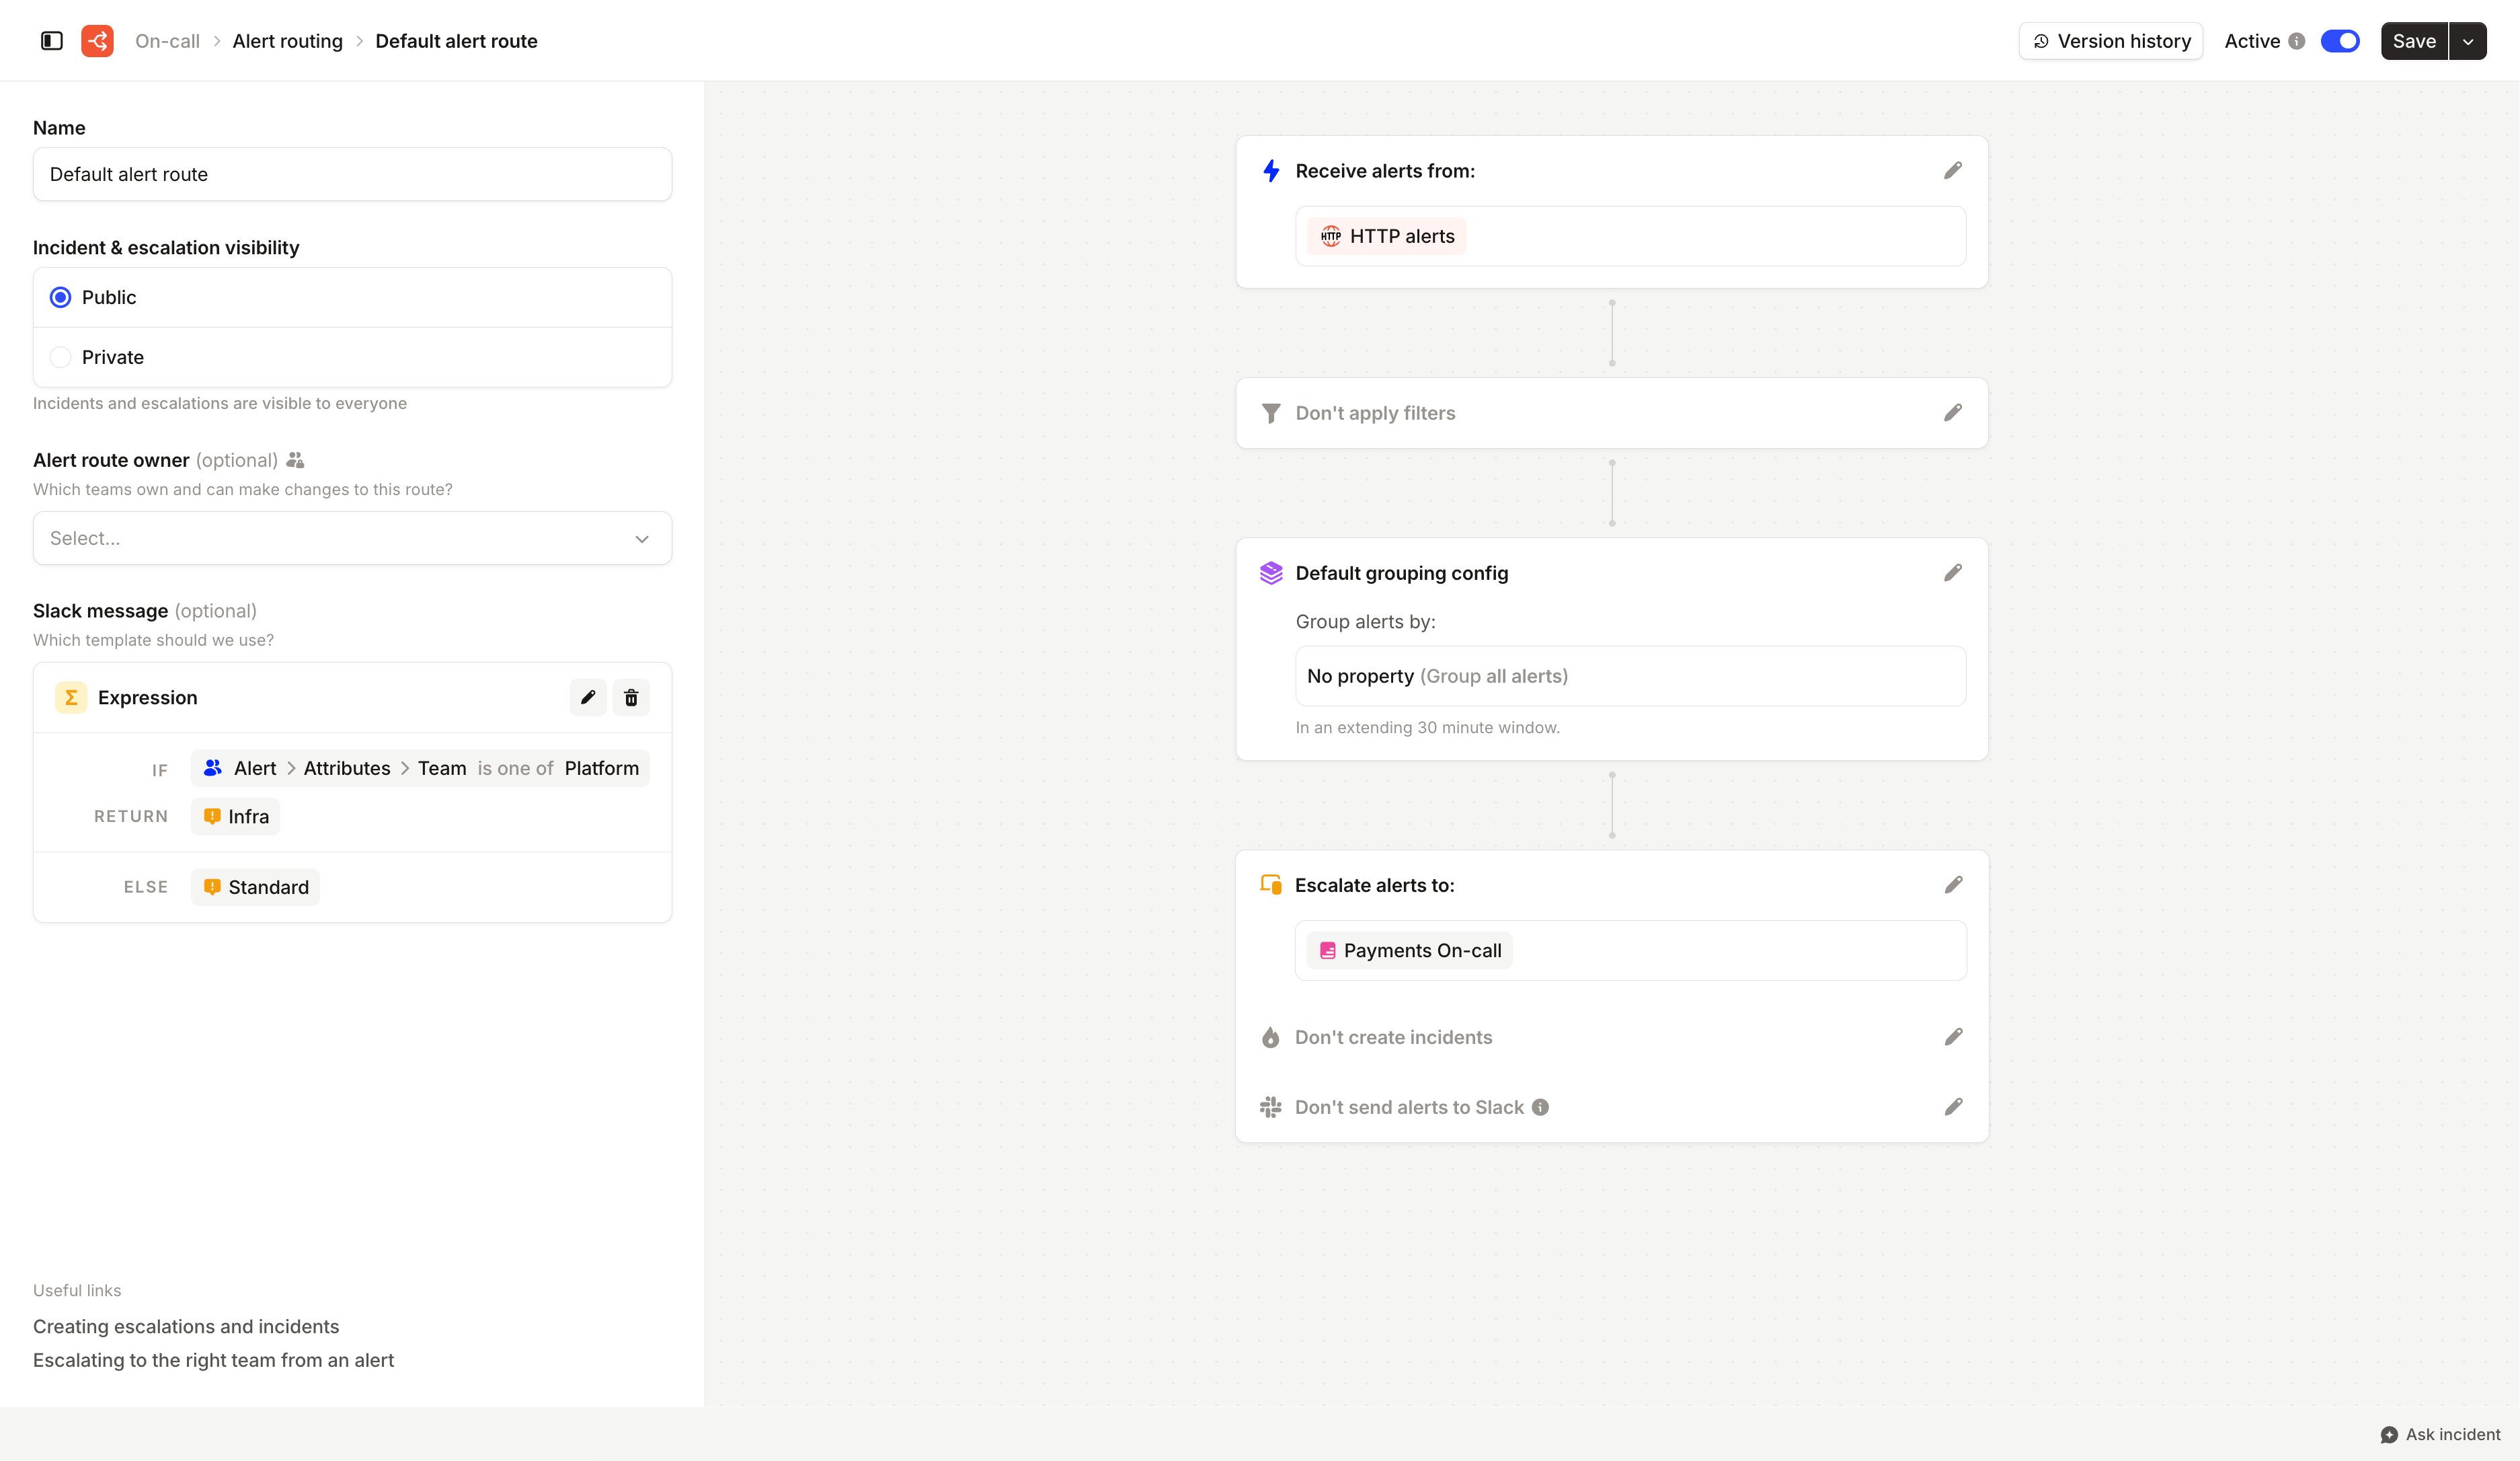Click the purple grouping layers icon
The image size is (2520, 1461).
tap(1271, 573)
